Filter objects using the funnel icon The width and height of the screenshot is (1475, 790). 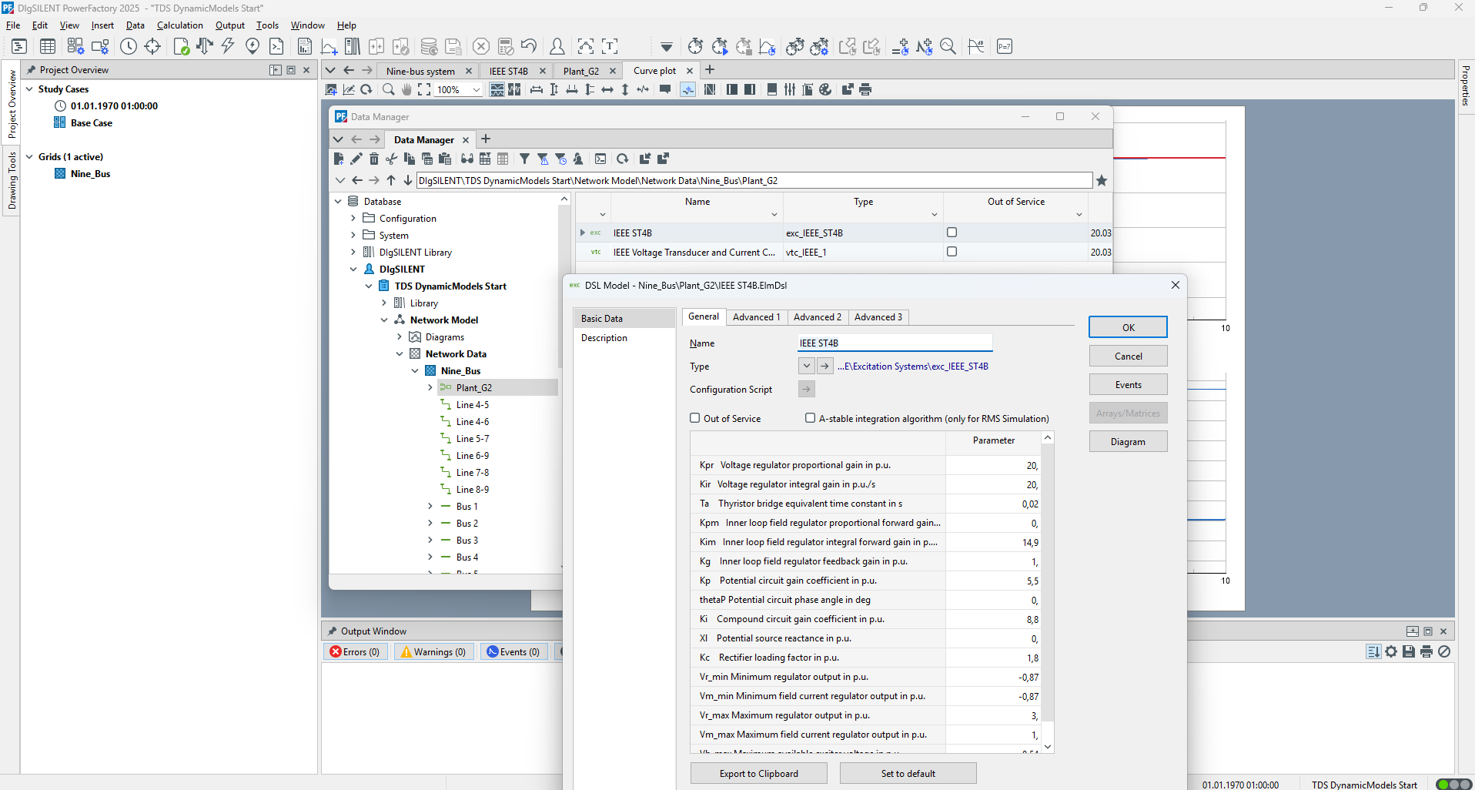524,159
